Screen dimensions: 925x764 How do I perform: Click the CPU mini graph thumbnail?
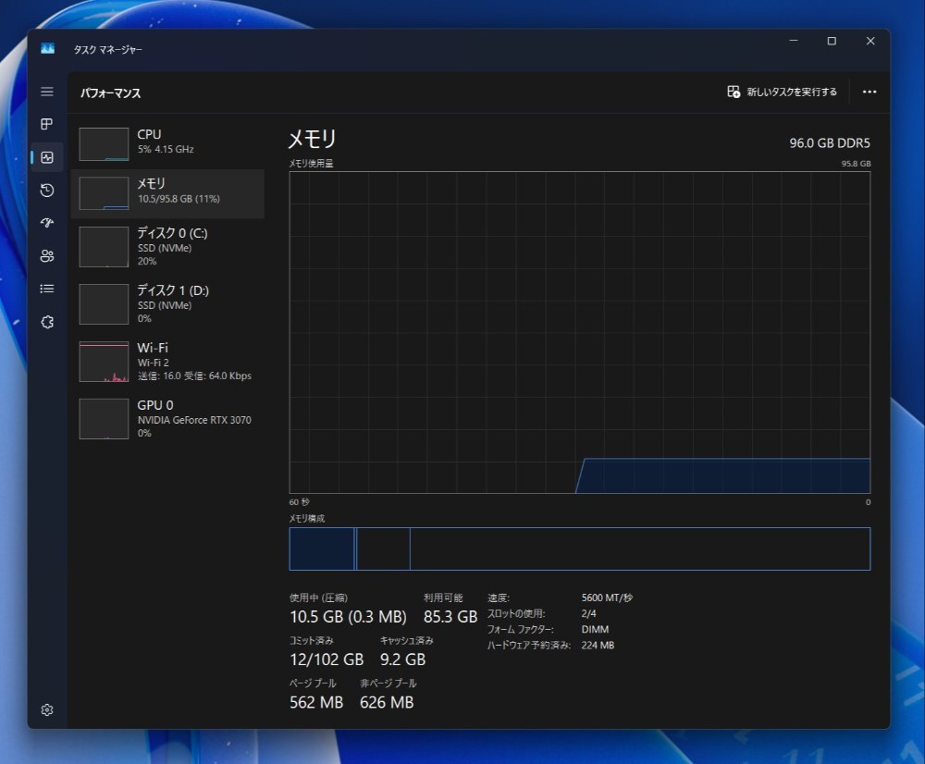click(104, 144)
